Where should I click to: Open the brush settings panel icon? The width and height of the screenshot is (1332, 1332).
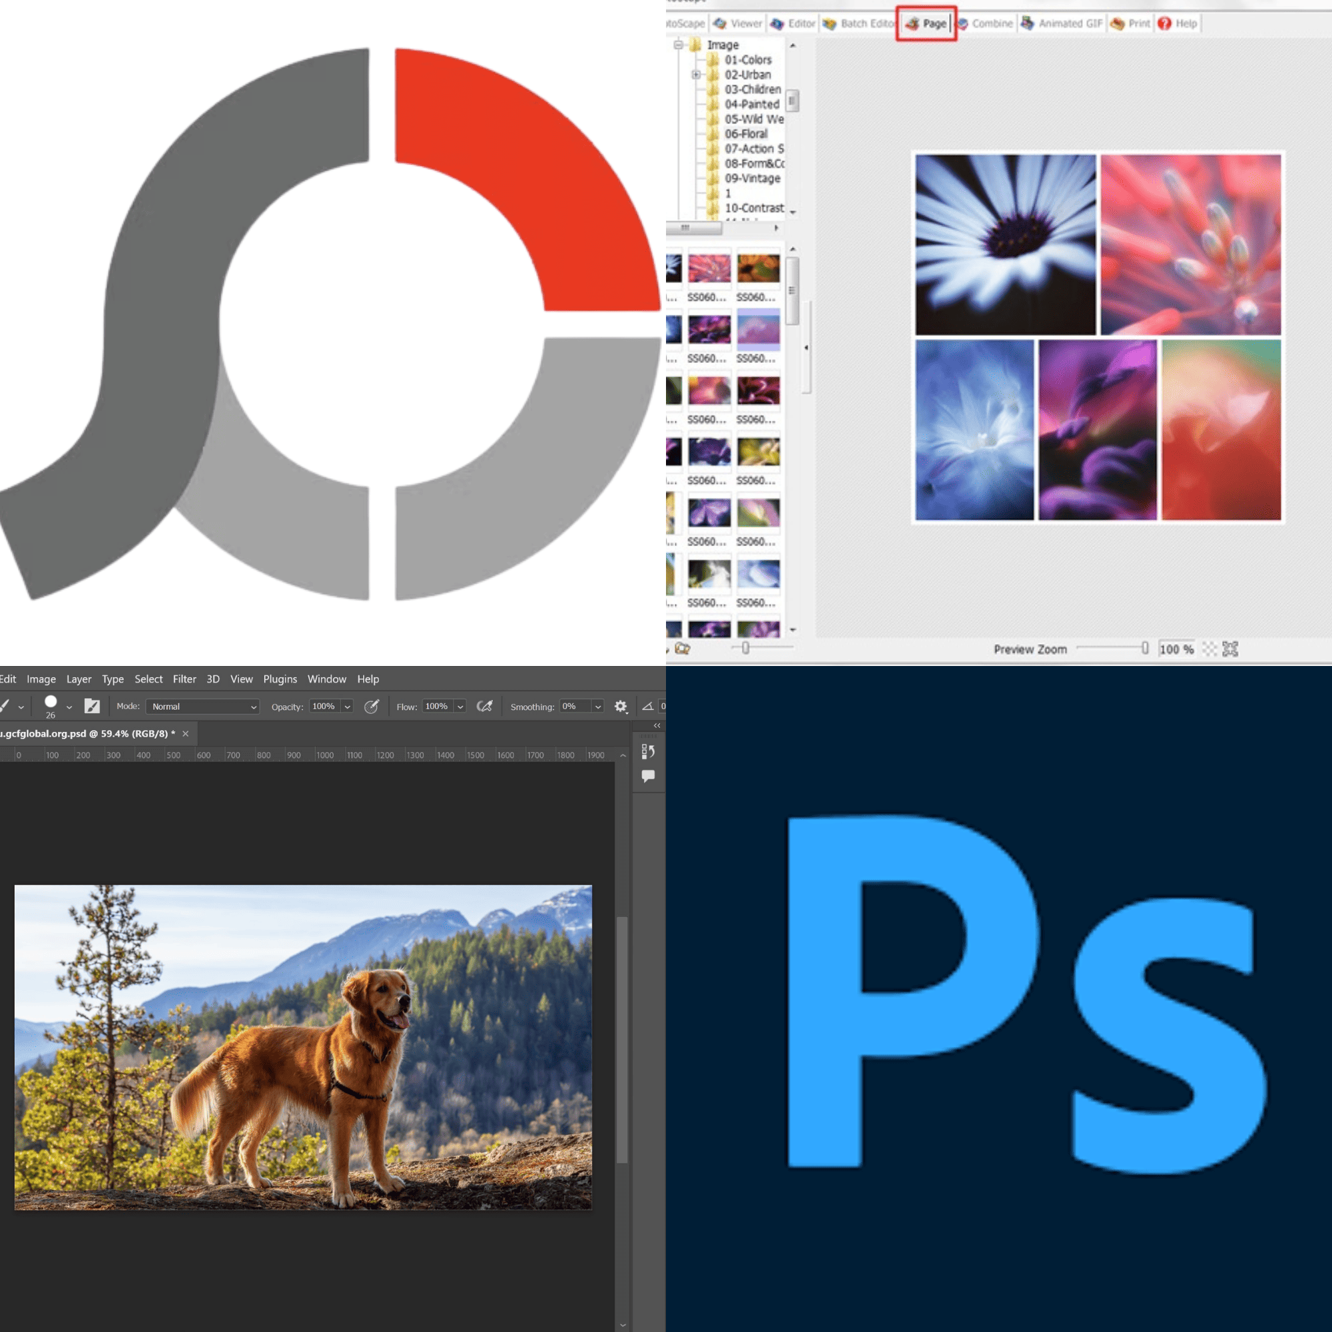(92, 706)
